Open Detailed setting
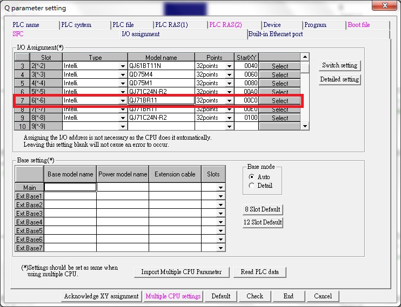 coord(339,79)
